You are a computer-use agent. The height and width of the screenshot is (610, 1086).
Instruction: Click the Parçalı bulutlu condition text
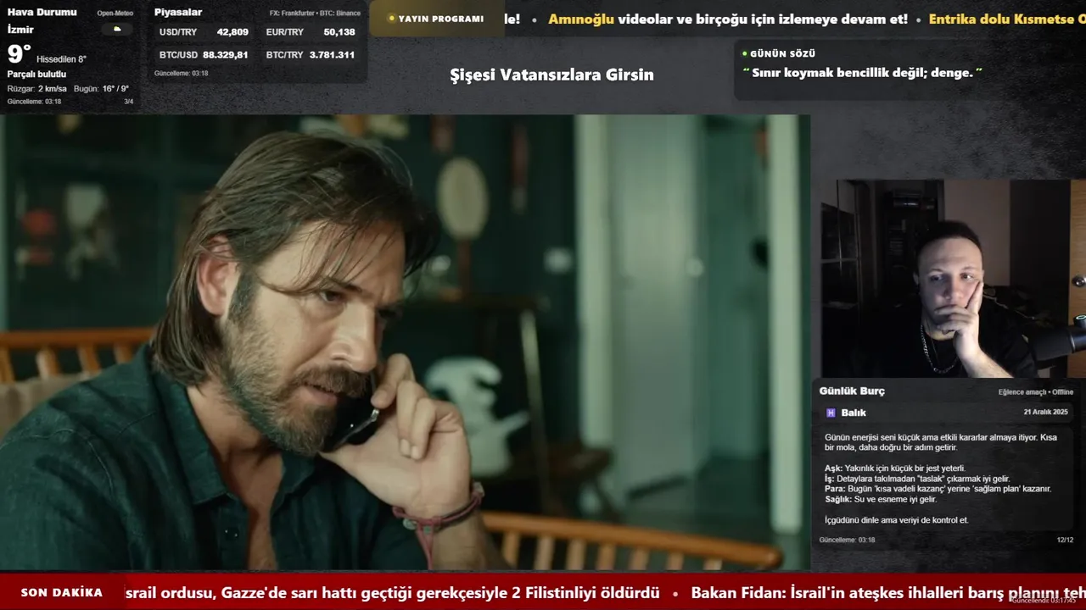point(36,75)
